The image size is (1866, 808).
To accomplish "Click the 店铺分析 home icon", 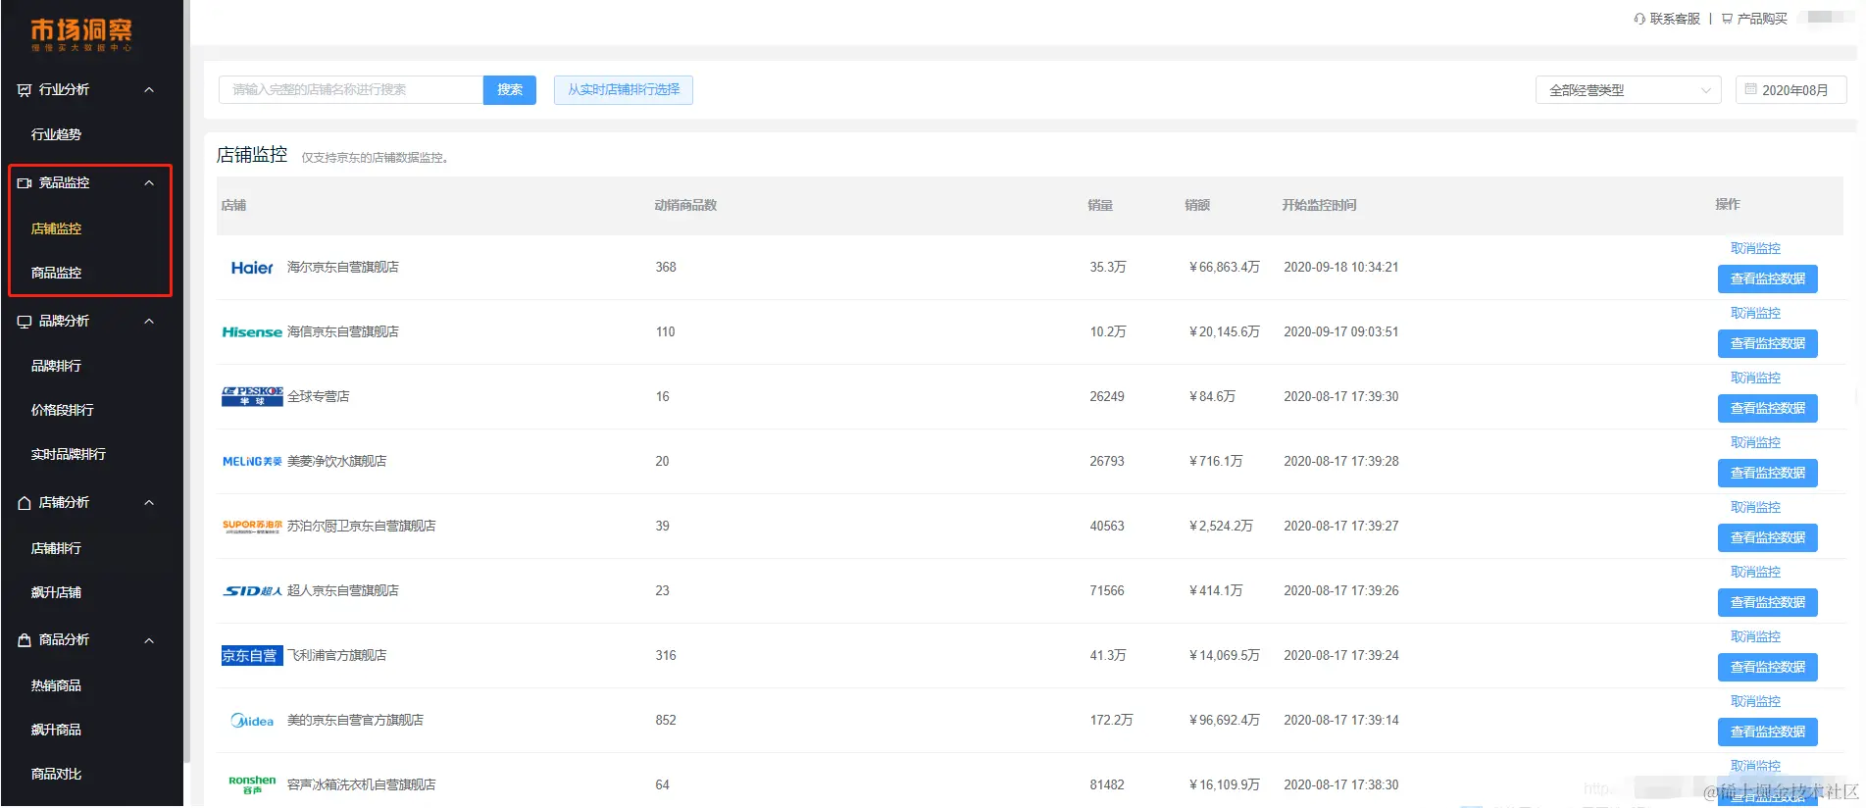I will (x=25, y=503).
